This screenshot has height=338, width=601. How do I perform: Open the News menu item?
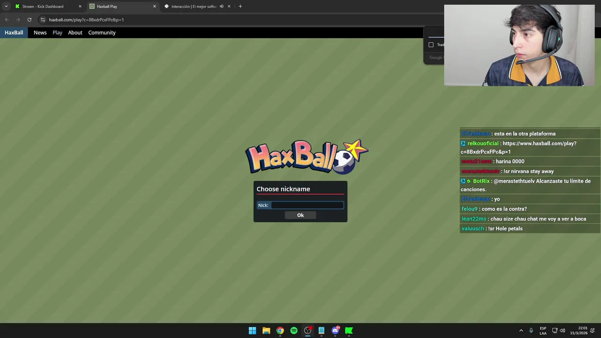click(40, 32)
